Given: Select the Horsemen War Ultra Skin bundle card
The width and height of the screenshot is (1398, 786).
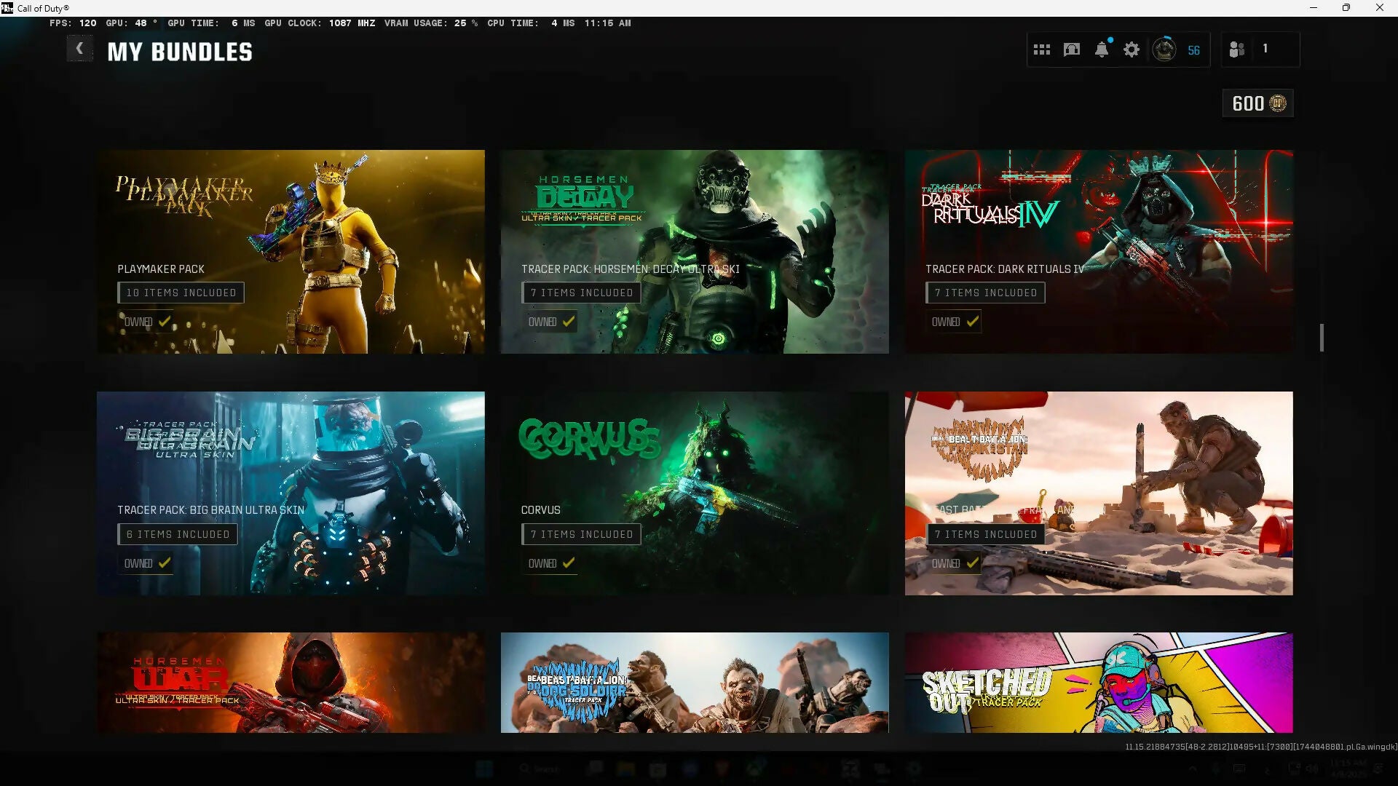Looking at the screenshot, I should pos(291,683).
